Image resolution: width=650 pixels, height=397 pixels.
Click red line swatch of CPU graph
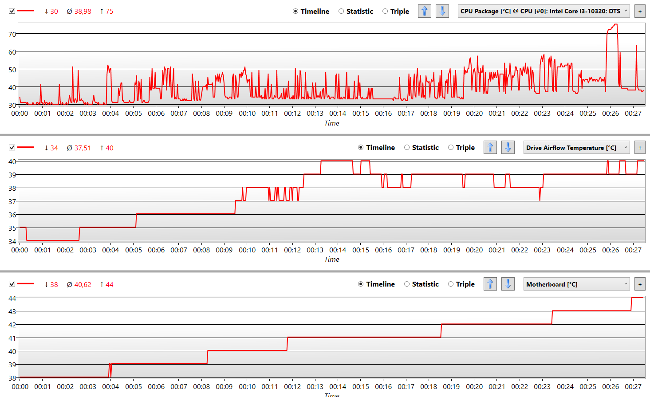(26, 11)
